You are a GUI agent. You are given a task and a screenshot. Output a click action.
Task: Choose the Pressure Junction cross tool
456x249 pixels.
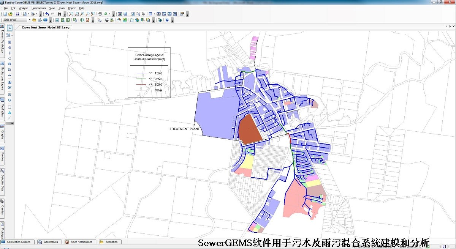9,53
